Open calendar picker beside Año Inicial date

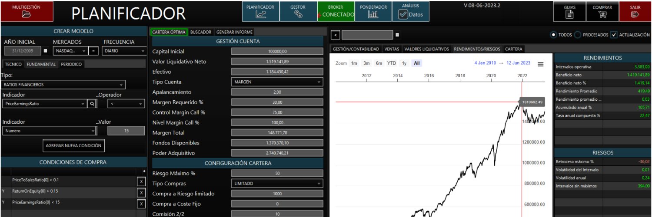(46, 51)
